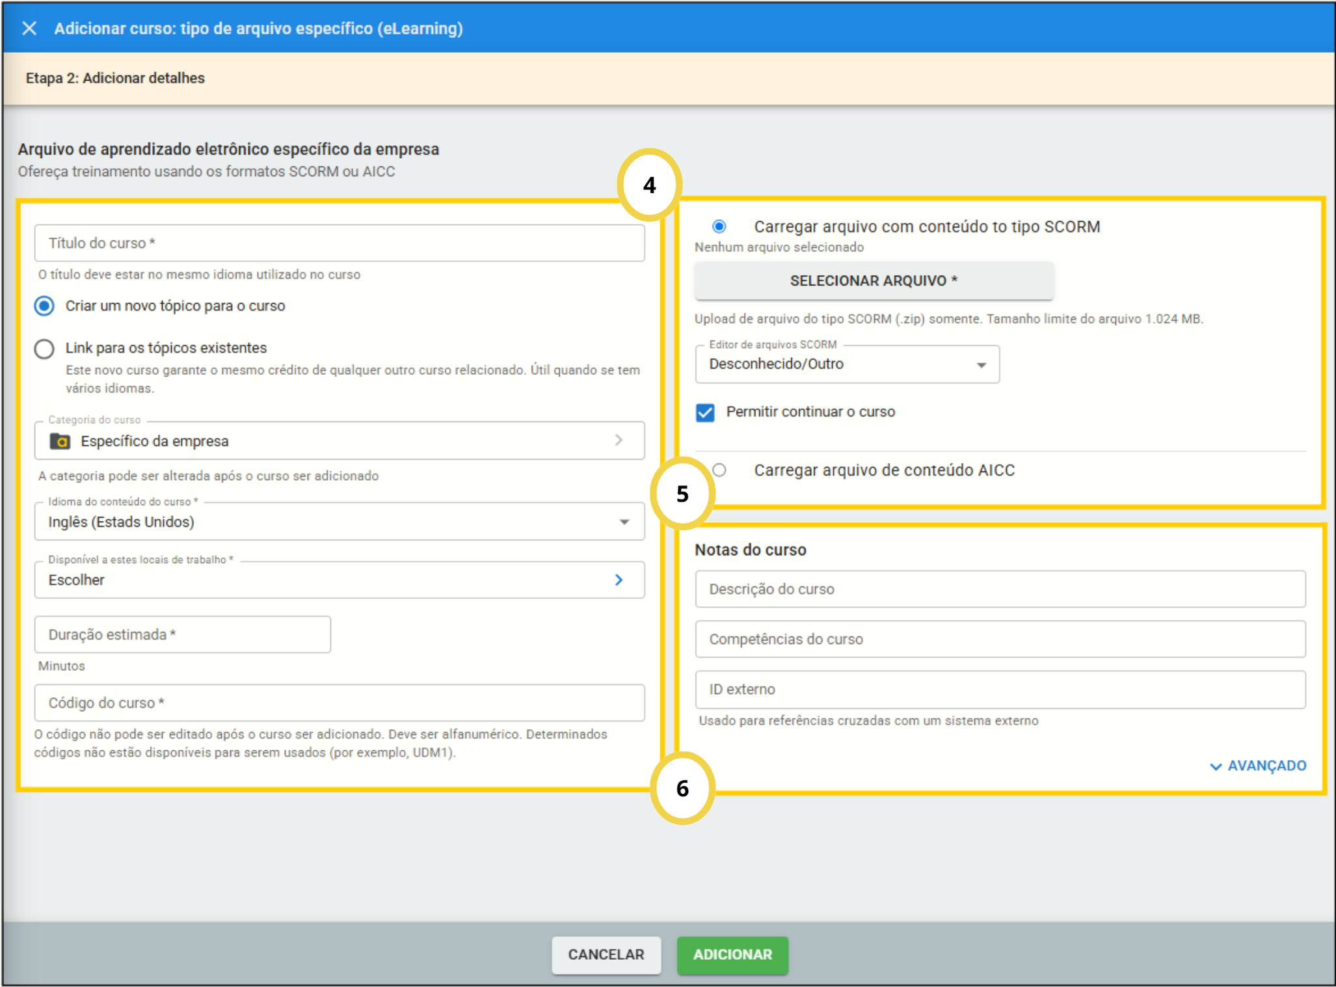The height and width of the screenshot is (987, 1336).
Task: Click the Duração estimada field
Action: [x=182, y=634]
